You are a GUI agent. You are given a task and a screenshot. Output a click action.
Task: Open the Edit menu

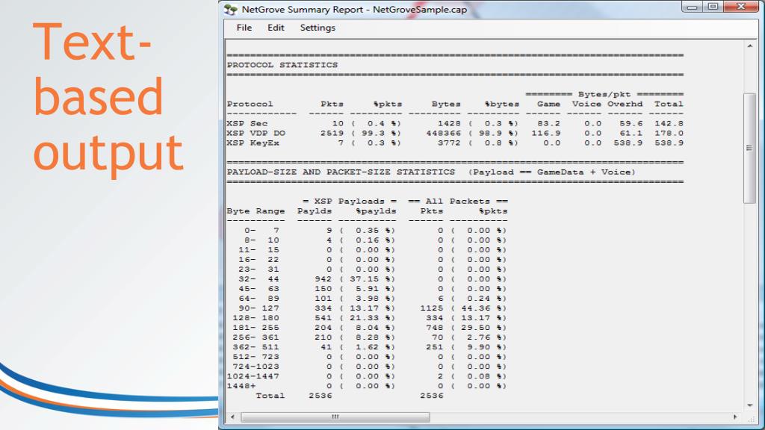pos(276,28)
